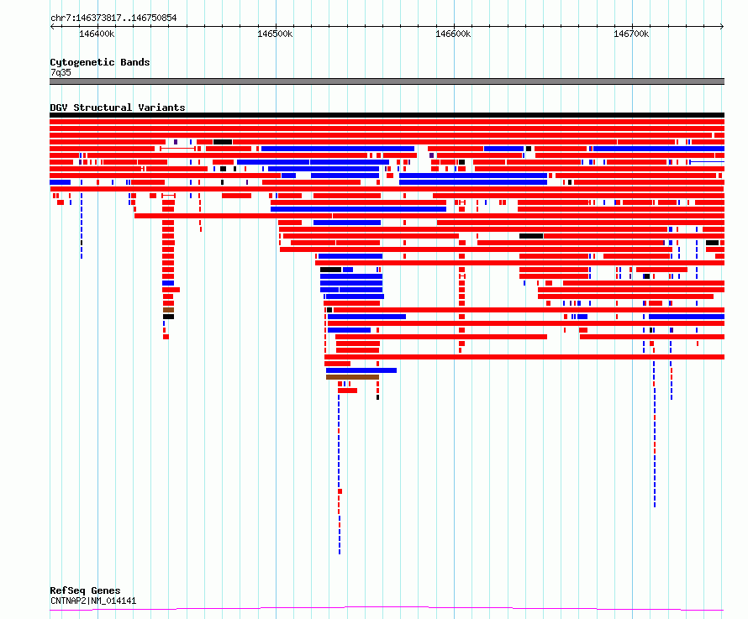Viewport: 748px width, 619px height.
Task: Click the chr7:146373817..146750854 coordinate label
Action: click(113, 18)
